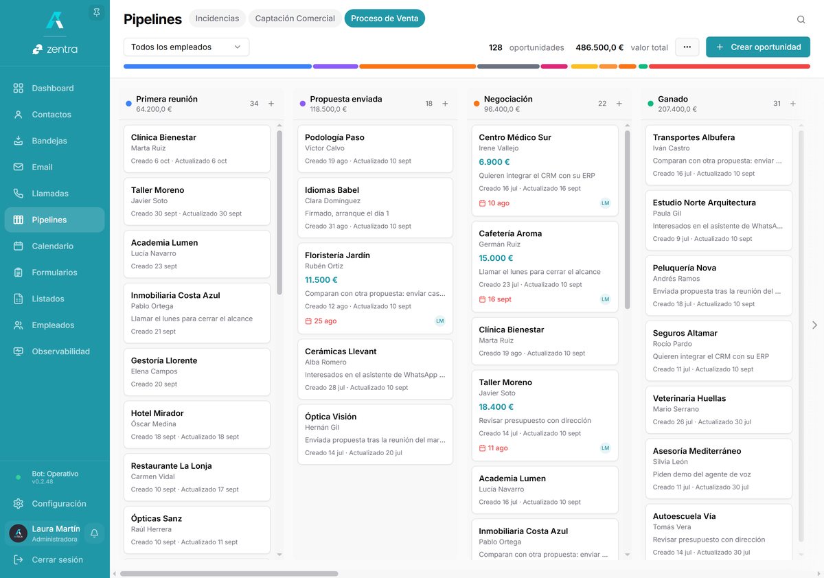Image resolution: width=824 pixels, height=578 pixels.
Task: Open the Dashboard icon in sidebar
Action: click(19, 88)
